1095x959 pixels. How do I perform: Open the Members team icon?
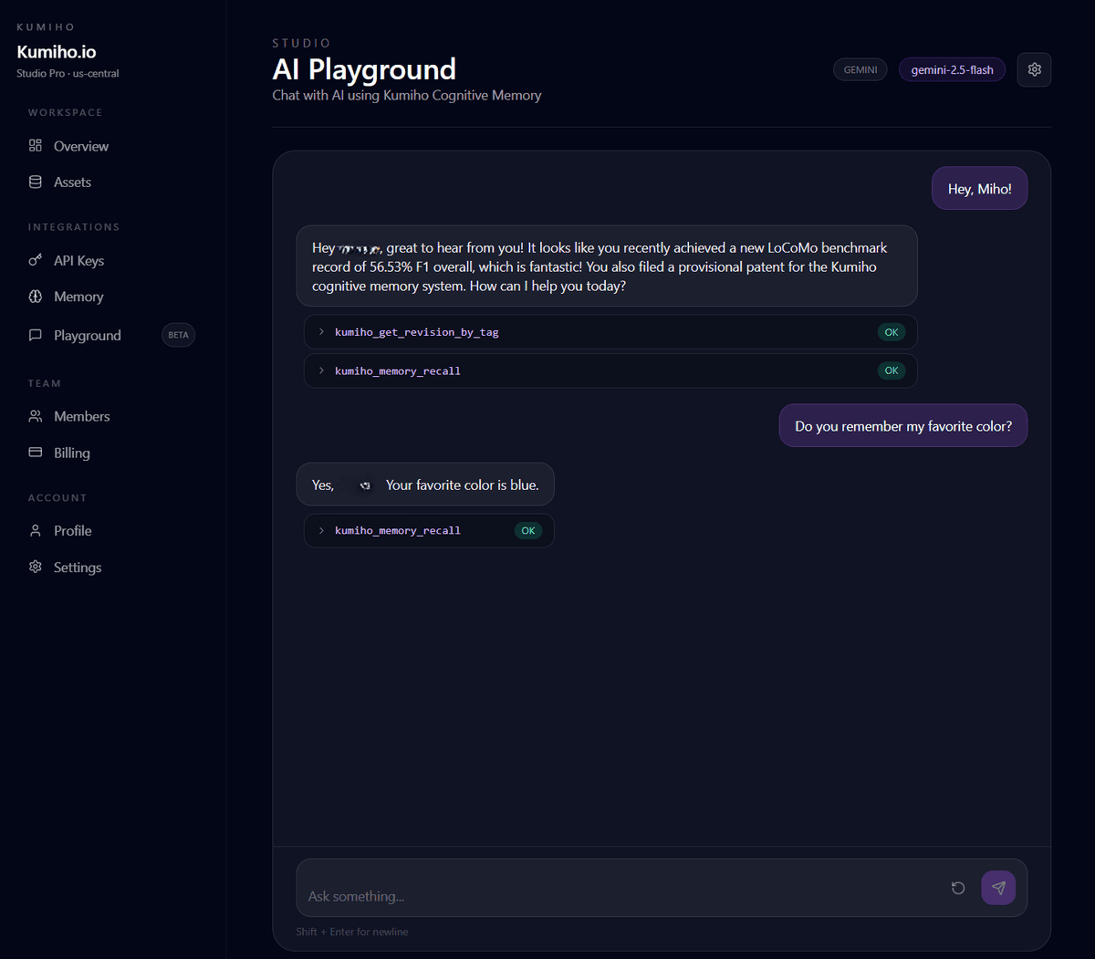pos(35,416)
